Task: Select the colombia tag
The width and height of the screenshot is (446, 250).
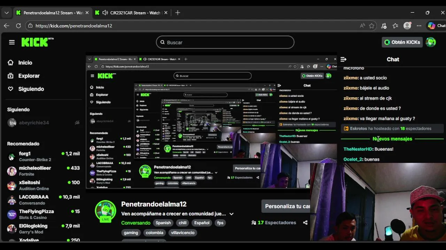Action: (x=154, y=233)
